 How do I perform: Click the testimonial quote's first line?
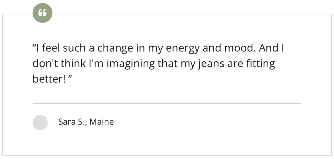[158, 48]
